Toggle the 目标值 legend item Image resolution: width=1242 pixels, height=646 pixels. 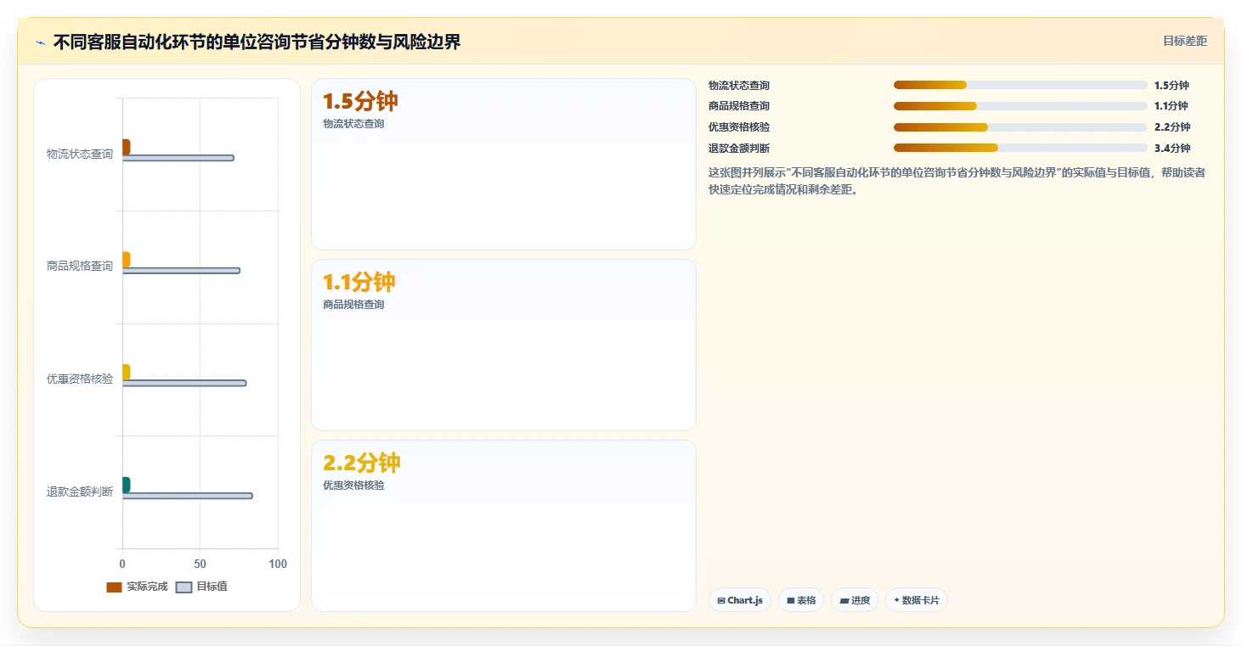click(201, 587)
